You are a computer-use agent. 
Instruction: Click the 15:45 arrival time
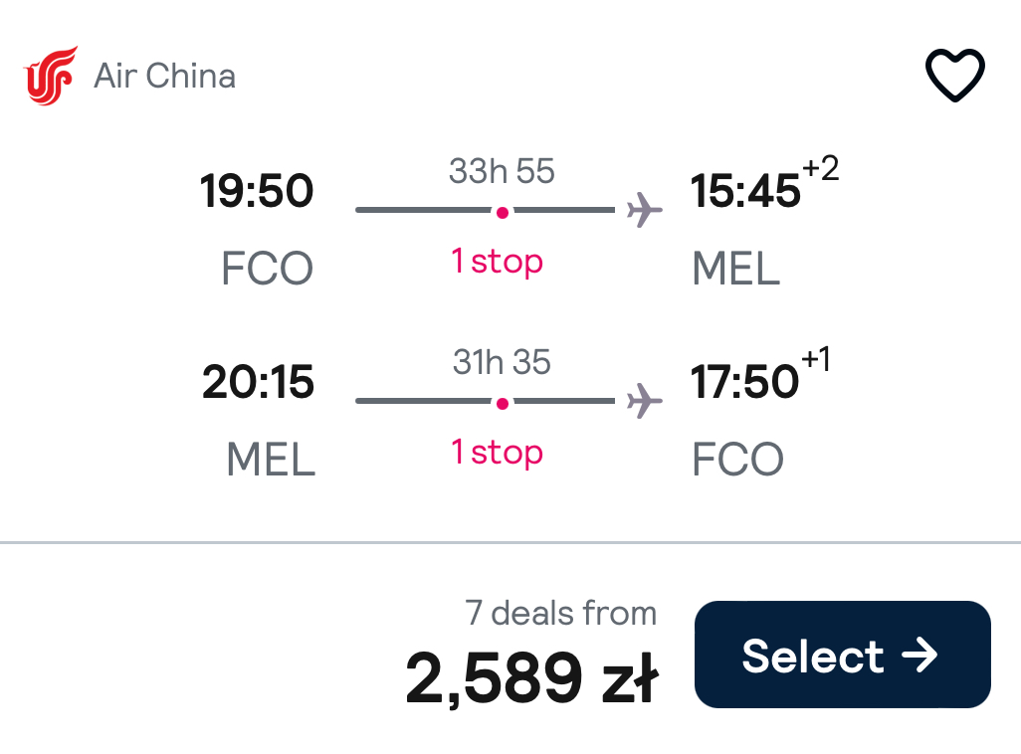(745, 191)
